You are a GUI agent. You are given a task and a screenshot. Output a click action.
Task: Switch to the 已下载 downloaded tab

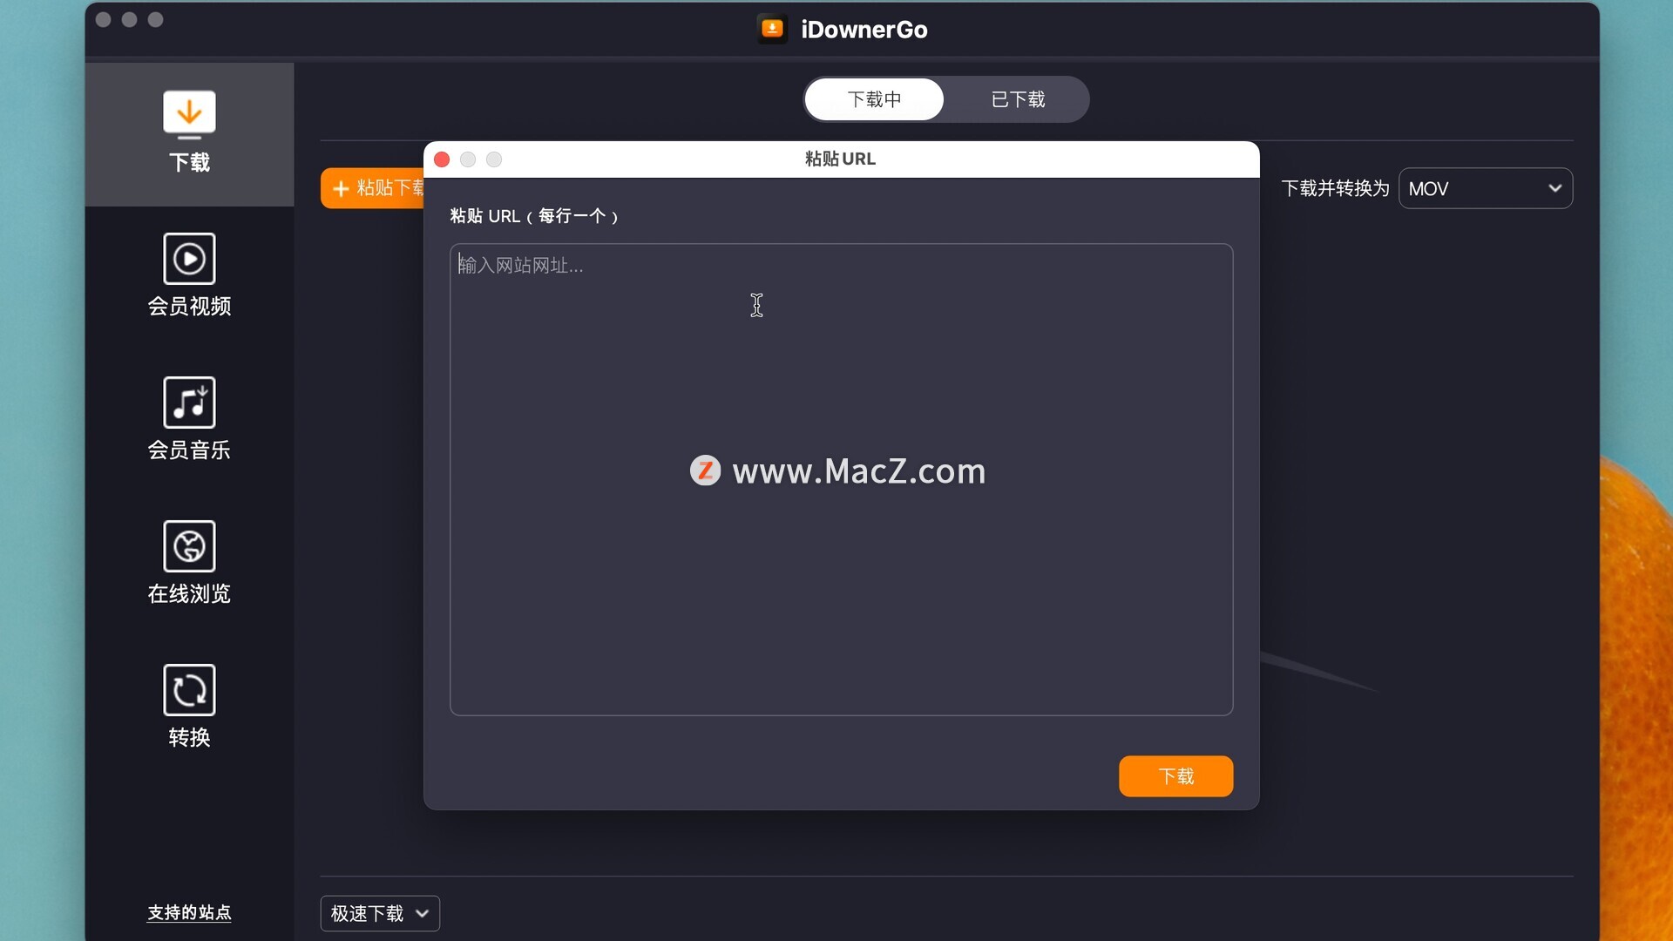click(x=1017, y=99)
